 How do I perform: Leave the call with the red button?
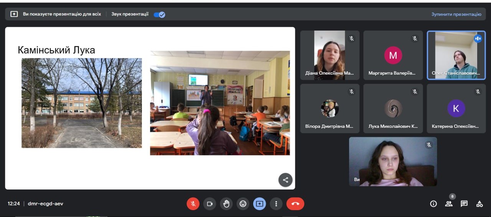point(295,204)
